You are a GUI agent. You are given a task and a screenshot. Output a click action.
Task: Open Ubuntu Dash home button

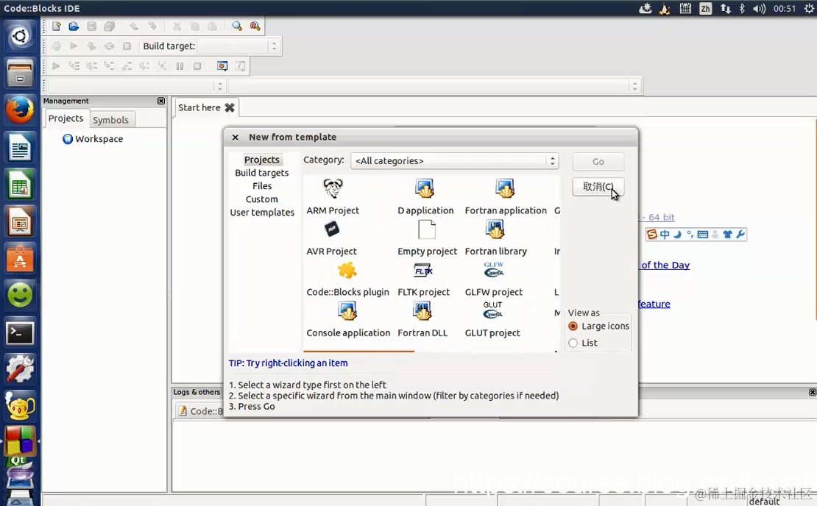point(20,36)
